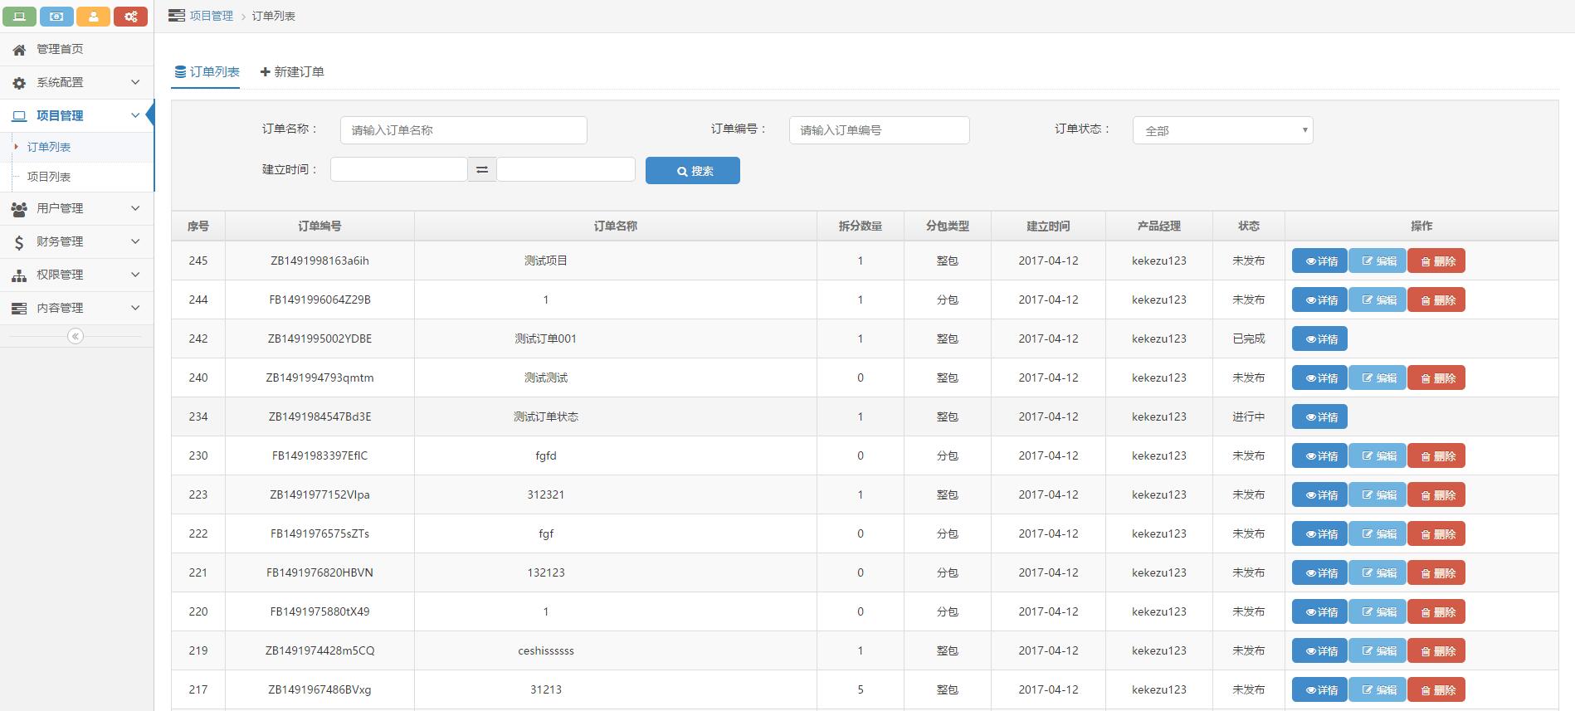Focus the 订单编号 input field

(880, 130)
